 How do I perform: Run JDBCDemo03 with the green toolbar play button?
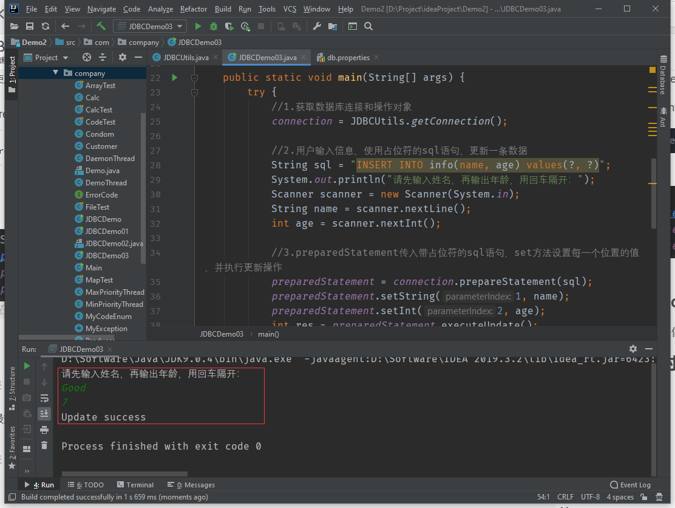198,26
